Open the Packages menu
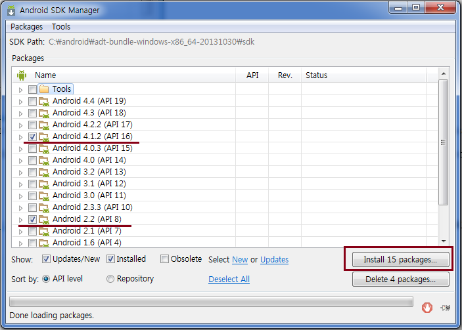 click(26, 27)
